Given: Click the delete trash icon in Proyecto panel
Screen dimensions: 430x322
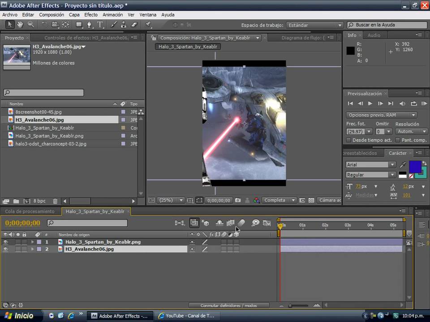Looking at the screenshot, I should tap(55, 201).
